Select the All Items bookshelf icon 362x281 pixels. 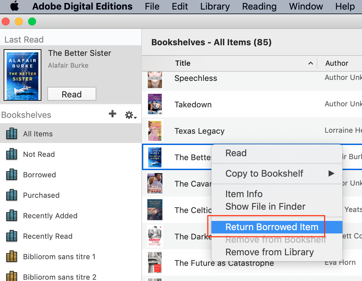12,134
